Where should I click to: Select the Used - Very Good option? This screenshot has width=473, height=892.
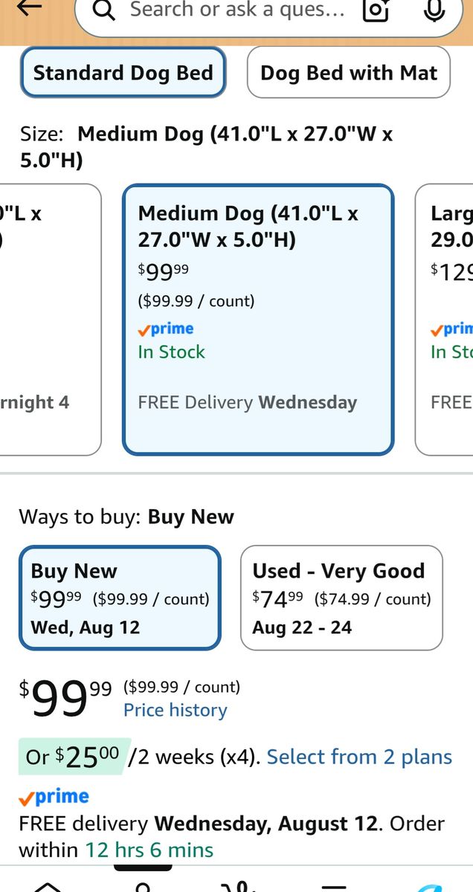pos(341,598)
